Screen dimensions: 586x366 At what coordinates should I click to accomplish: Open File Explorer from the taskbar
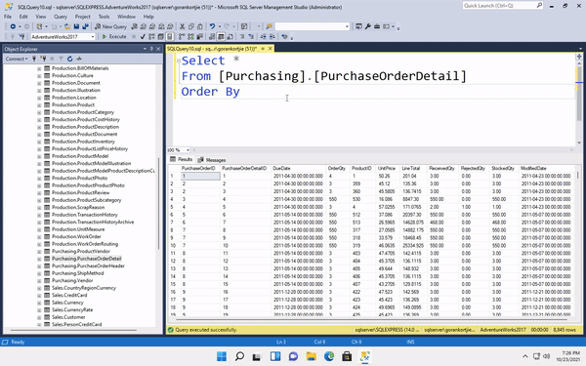pos(311,356)
